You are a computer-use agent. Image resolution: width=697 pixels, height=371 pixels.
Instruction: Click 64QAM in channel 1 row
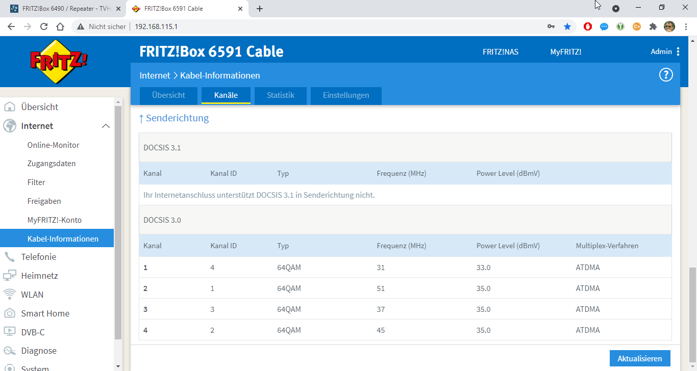289,268
